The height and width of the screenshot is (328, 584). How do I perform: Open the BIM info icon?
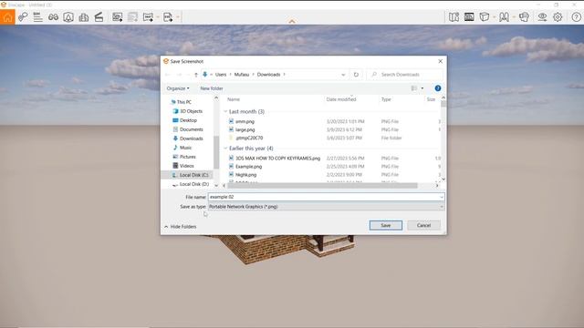tap(37, 17)
